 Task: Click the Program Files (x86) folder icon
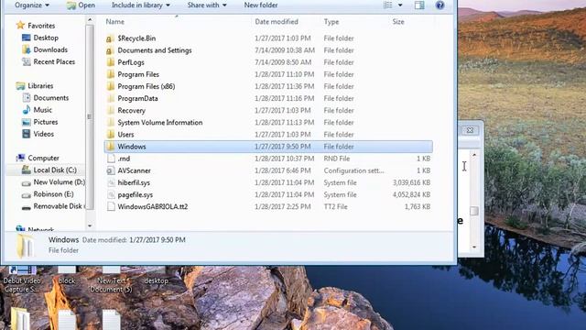110,86
